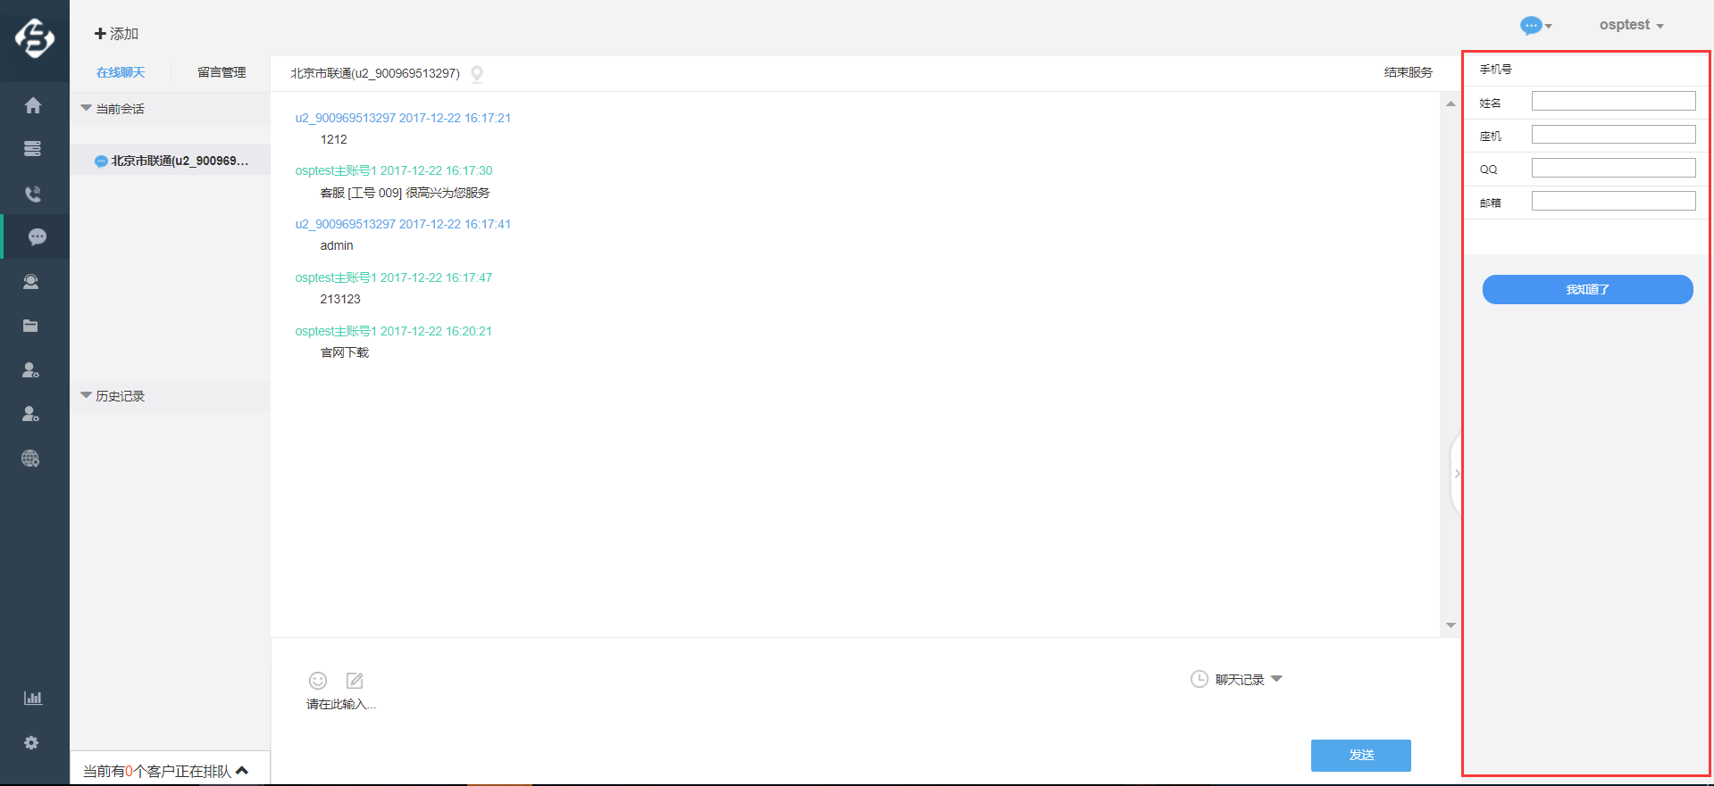Screen dimensions: 1714x786
Task: Click the 我知道了 button
Action: click(x=1587, y=289)
